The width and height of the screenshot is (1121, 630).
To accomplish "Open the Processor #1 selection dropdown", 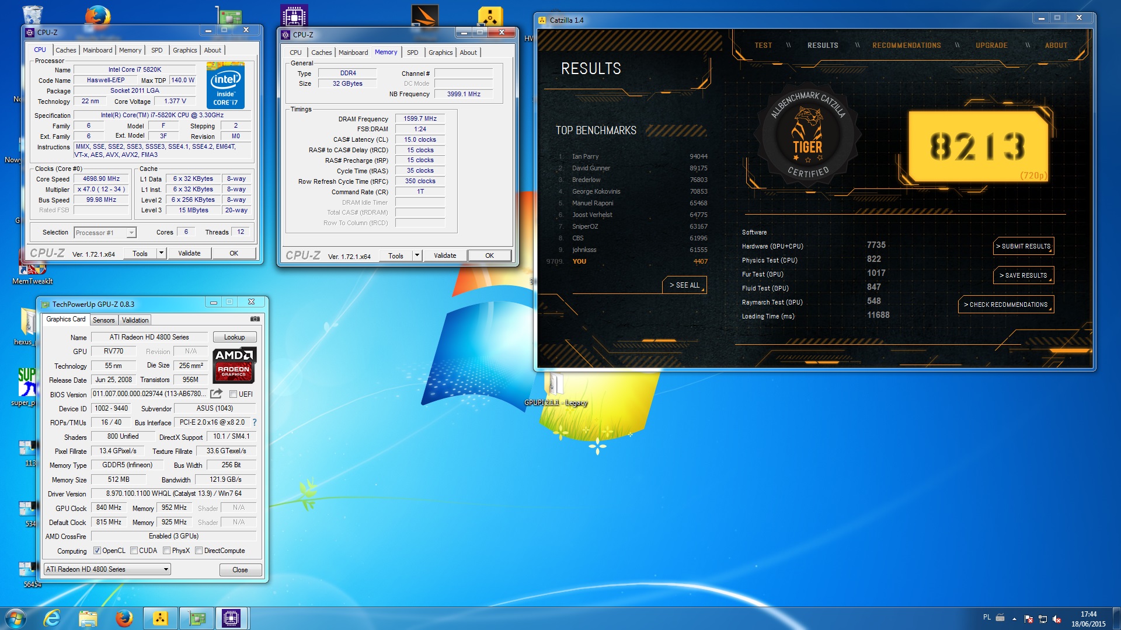I will 105,233.
